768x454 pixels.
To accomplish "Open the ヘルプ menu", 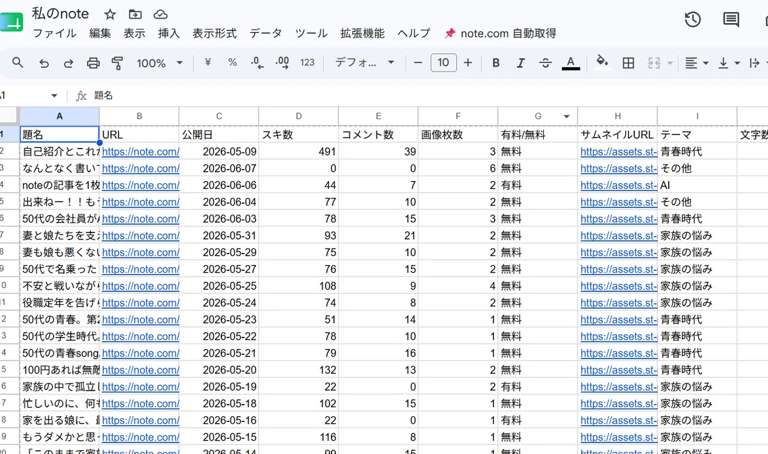I will 413,33.
